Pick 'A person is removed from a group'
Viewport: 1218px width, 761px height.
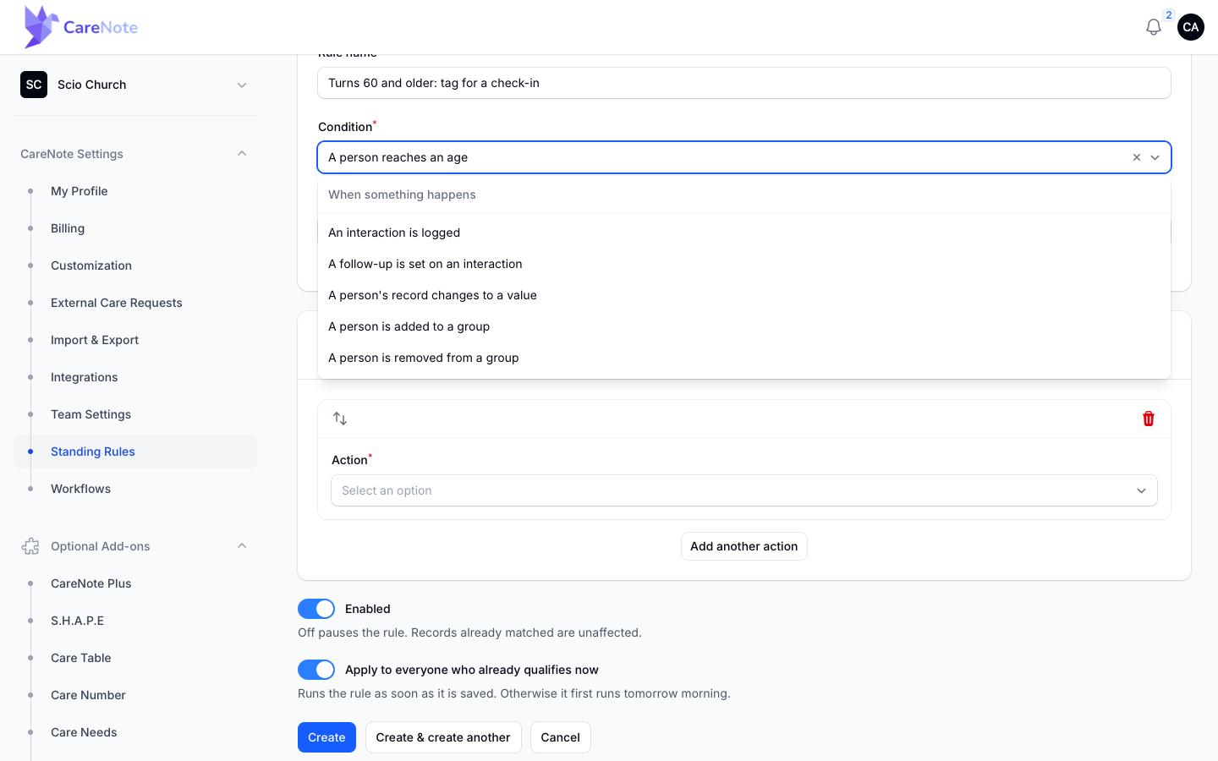click(x=743, y=358)
